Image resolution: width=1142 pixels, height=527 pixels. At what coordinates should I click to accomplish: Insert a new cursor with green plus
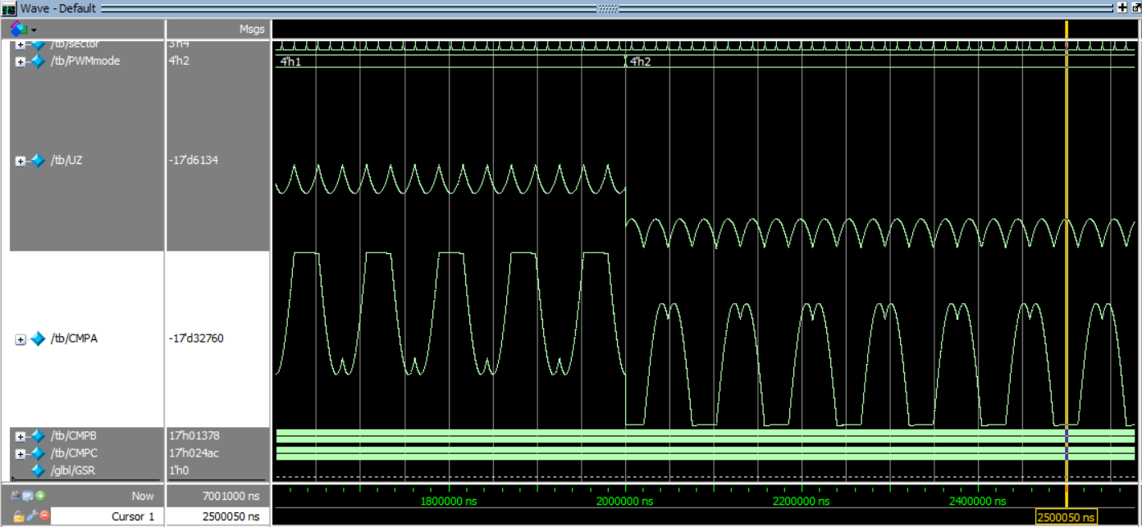pyautogui.click(x=40, y=496)
